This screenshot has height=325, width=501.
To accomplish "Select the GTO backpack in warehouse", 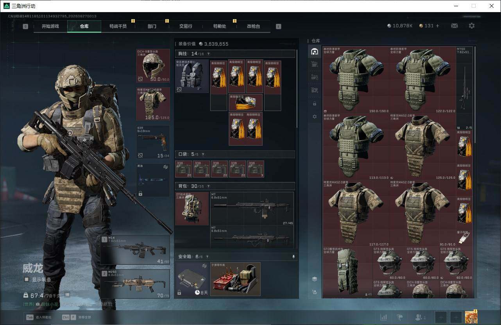I will [348, 271].
